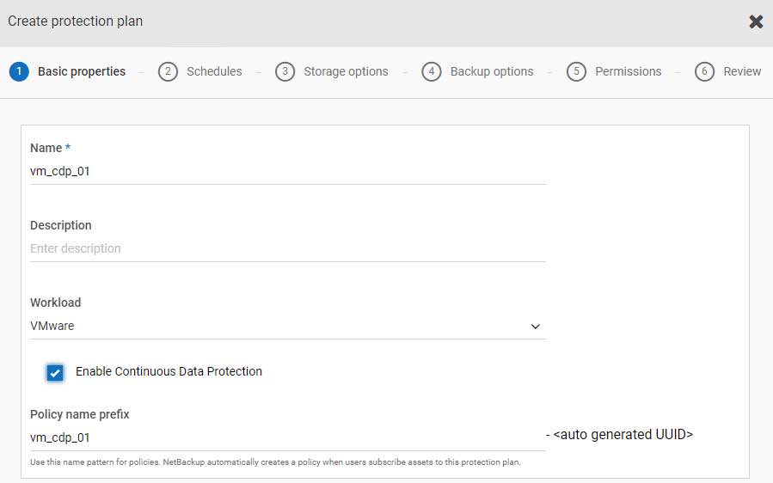Click the step 5 circle icon
Screen dimensions: 773x483
click(x=576, y=71)
